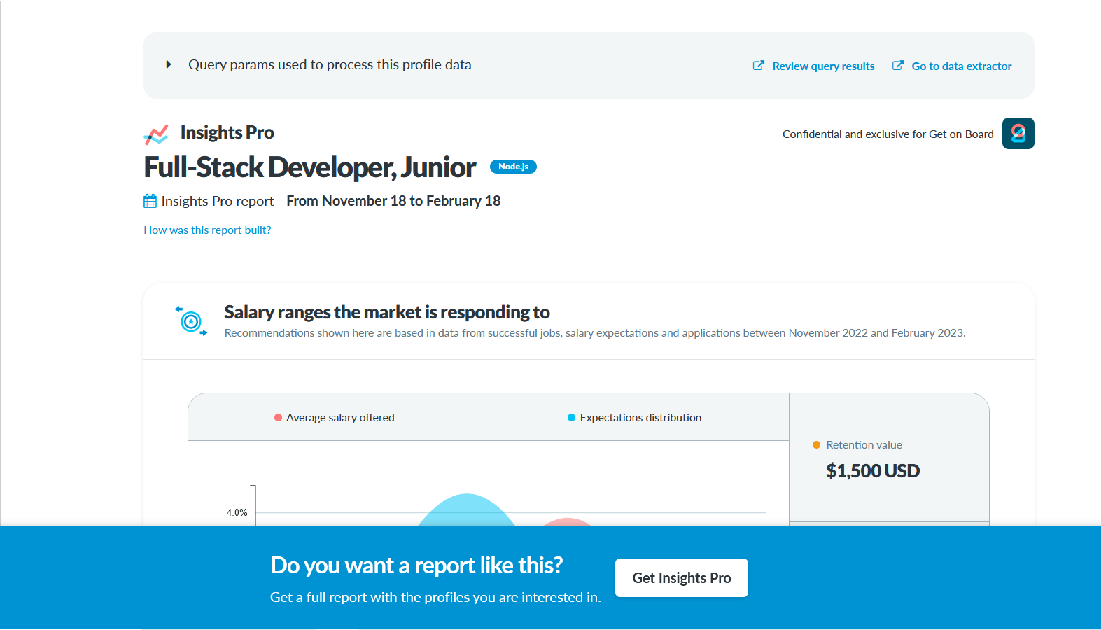The image size is (1101, 630).
Task: Click the 4.0% chart axis label
Action: (x=237, y=513)
